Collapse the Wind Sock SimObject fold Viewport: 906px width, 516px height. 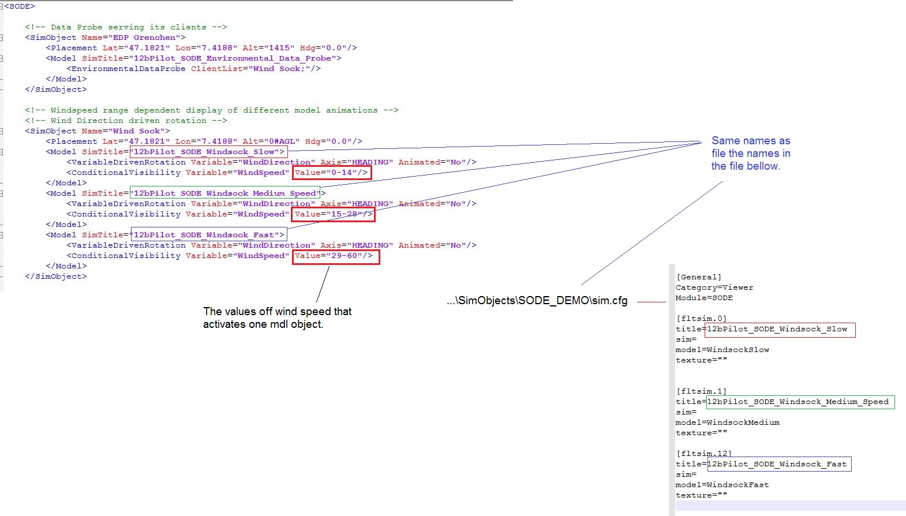pyautogui.click(x=2, y=131)
